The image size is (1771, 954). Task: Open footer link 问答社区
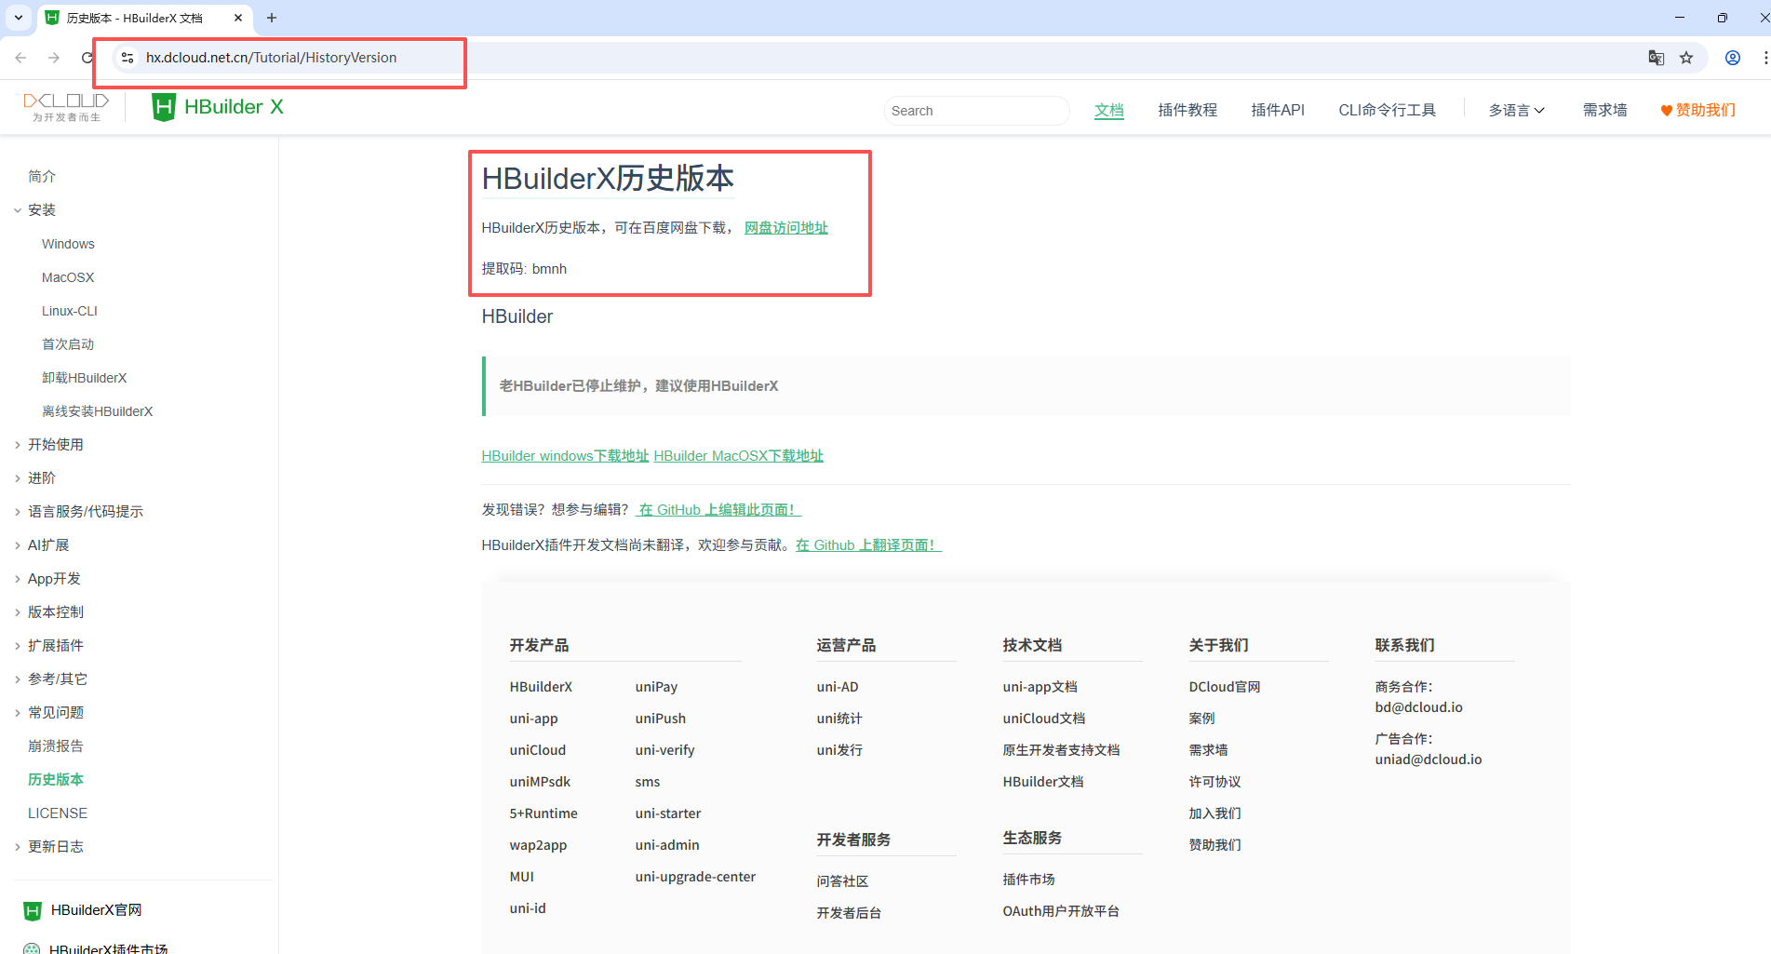coord(842,881)
